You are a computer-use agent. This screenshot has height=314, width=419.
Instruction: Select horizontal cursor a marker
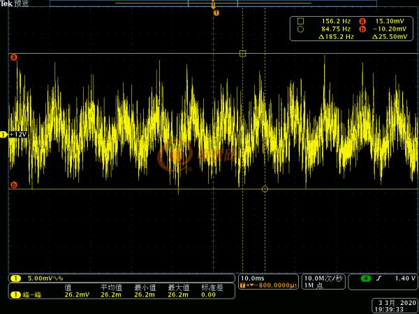[x=14, y=57]
